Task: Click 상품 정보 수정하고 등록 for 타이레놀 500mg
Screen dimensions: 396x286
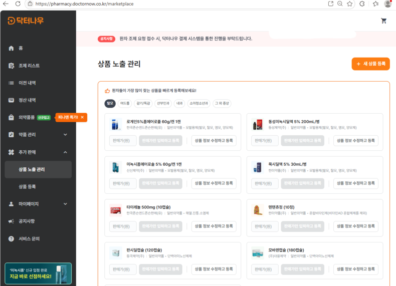Action: [x=214, y=226]
